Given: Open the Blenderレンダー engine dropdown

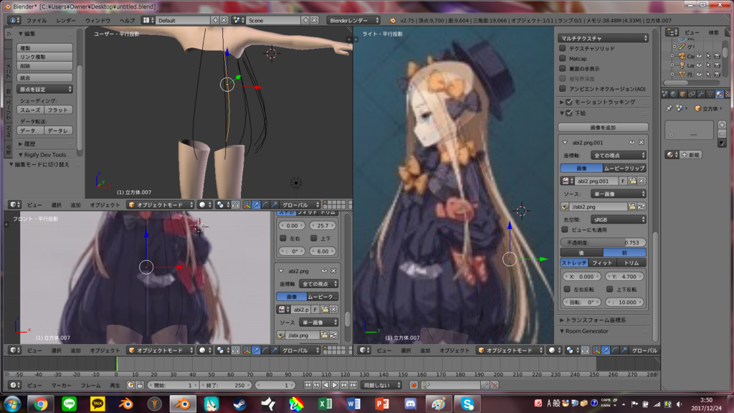Looking at the screenshot, I should point(353,21).
